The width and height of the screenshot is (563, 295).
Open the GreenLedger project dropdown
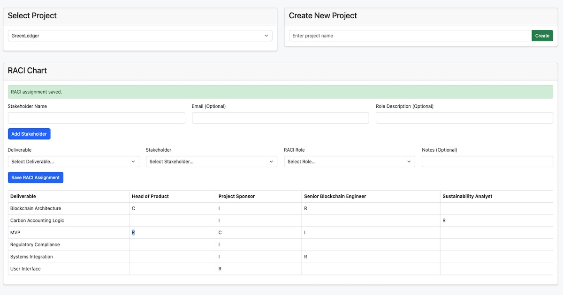(140, 36)
